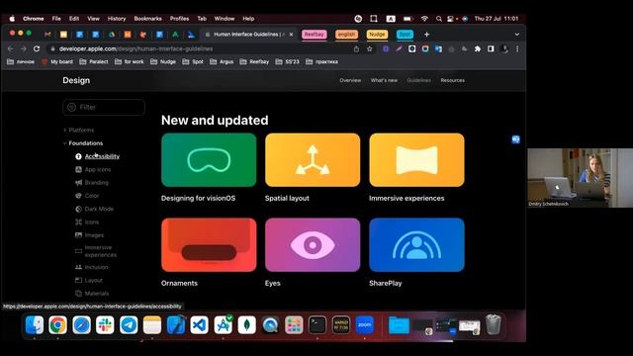Viewport: 633px width, 356px height.
Task: Expand the english tab group
Action: 347,35
